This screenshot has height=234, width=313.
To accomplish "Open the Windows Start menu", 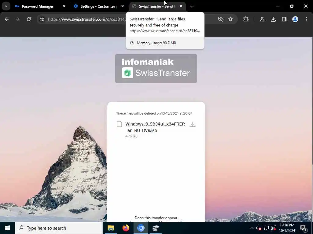I will (x=7, y=228).
